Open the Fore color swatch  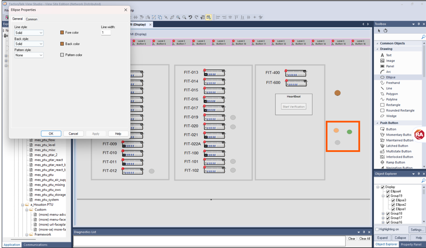pos(62,33)
